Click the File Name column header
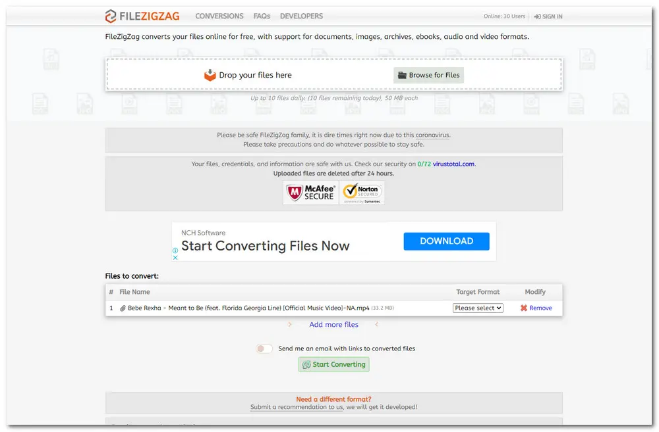 coord(134,292)
